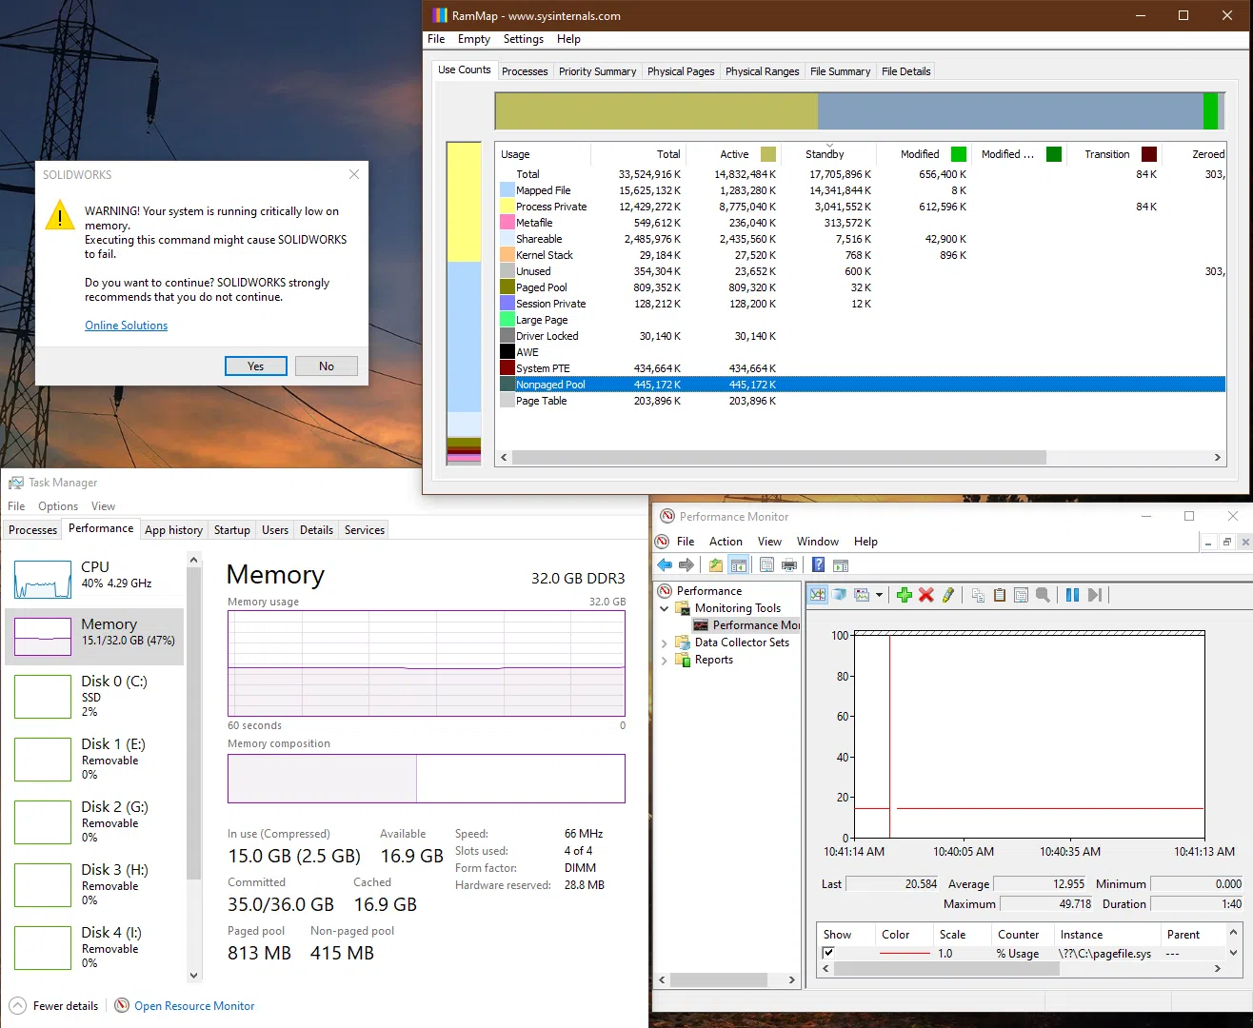Click the Help question mark toolbar icon
Viewport: 1253px width, 1028px height.
[x=818, y=565]
